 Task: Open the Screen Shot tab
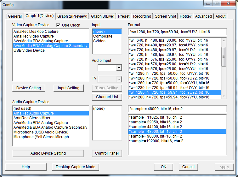tap(166, 16)
